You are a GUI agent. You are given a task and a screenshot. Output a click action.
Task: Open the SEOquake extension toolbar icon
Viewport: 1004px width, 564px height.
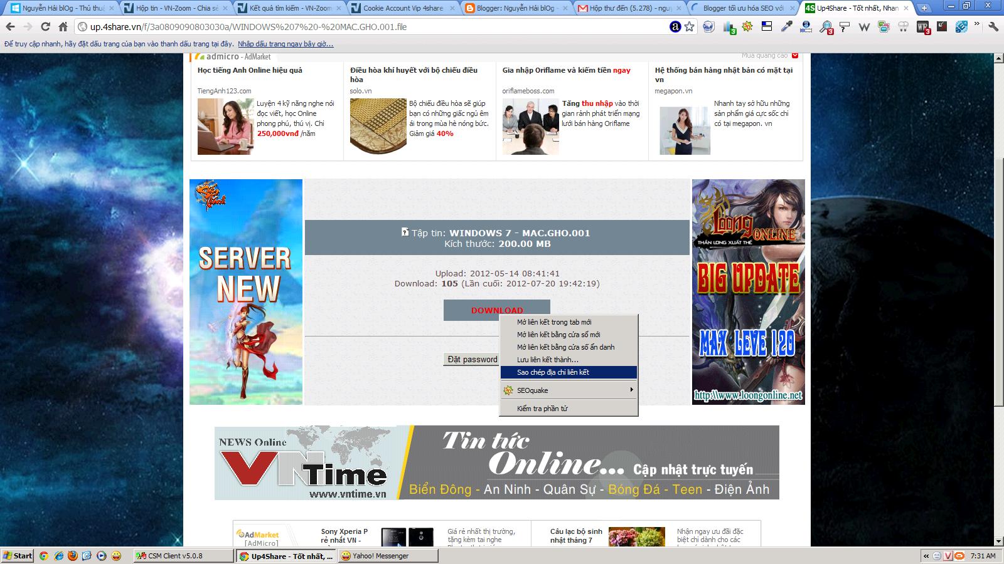747,27
